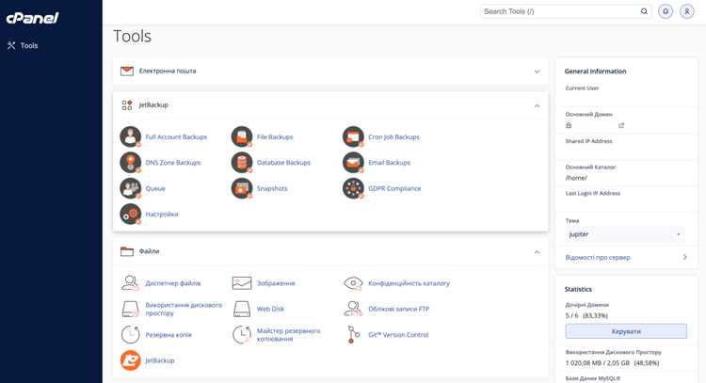This screenshot has width=706, height=383.
Task: Open the Cron Job Backups link
Action: coord(393,136)
